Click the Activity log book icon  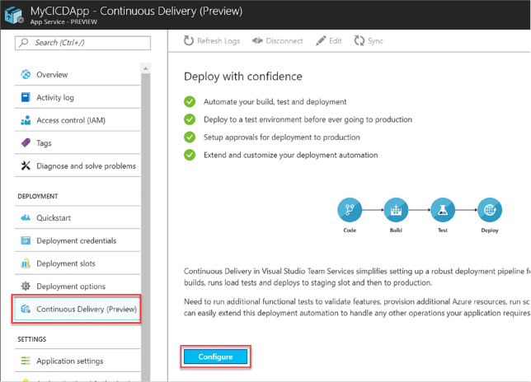[x=26, y=97]
